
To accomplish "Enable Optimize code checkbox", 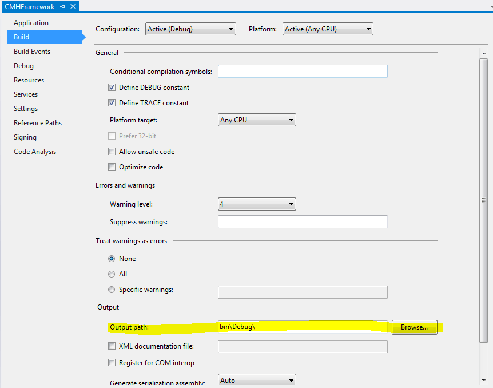I will click(112, 167).
